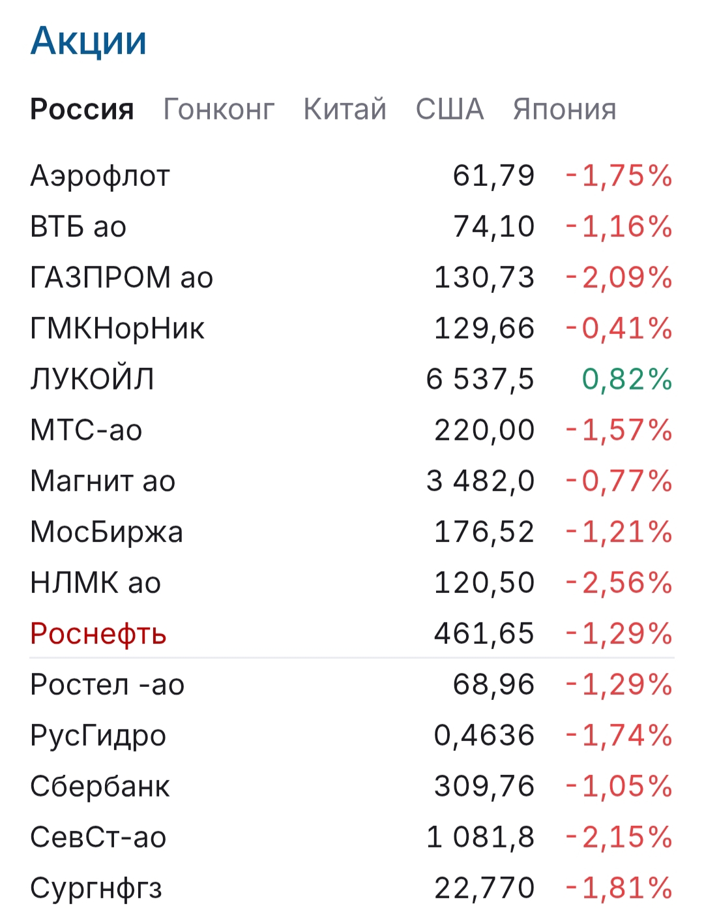
Task: Show the Япония stocks tab
Action: 565,109
